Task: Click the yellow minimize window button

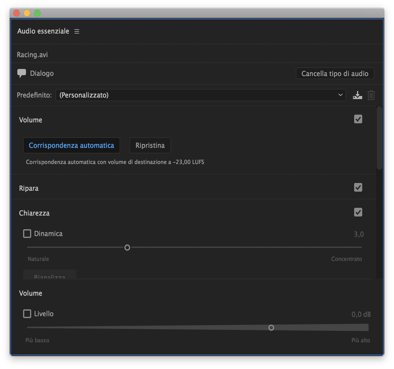Action: (x=27, y=13)
